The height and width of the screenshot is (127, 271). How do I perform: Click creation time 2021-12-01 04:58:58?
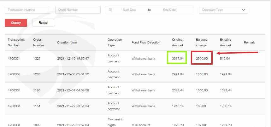73,90
